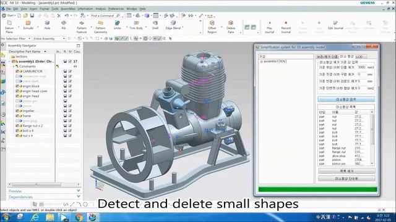Collapse the assembly1 root node

point(10,61)
